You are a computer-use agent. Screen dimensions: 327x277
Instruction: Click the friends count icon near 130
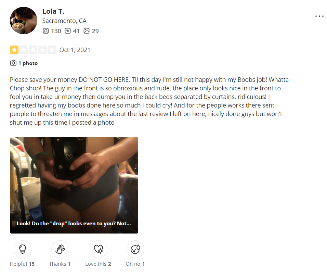46,31
